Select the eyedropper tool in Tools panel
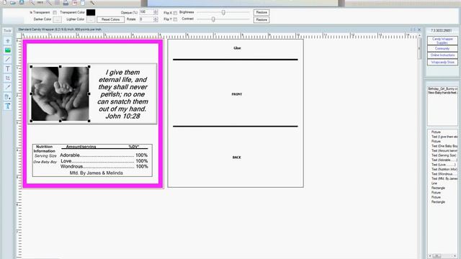Image resolution: width=461 pixels, height=259 pixels. [8, 87]
